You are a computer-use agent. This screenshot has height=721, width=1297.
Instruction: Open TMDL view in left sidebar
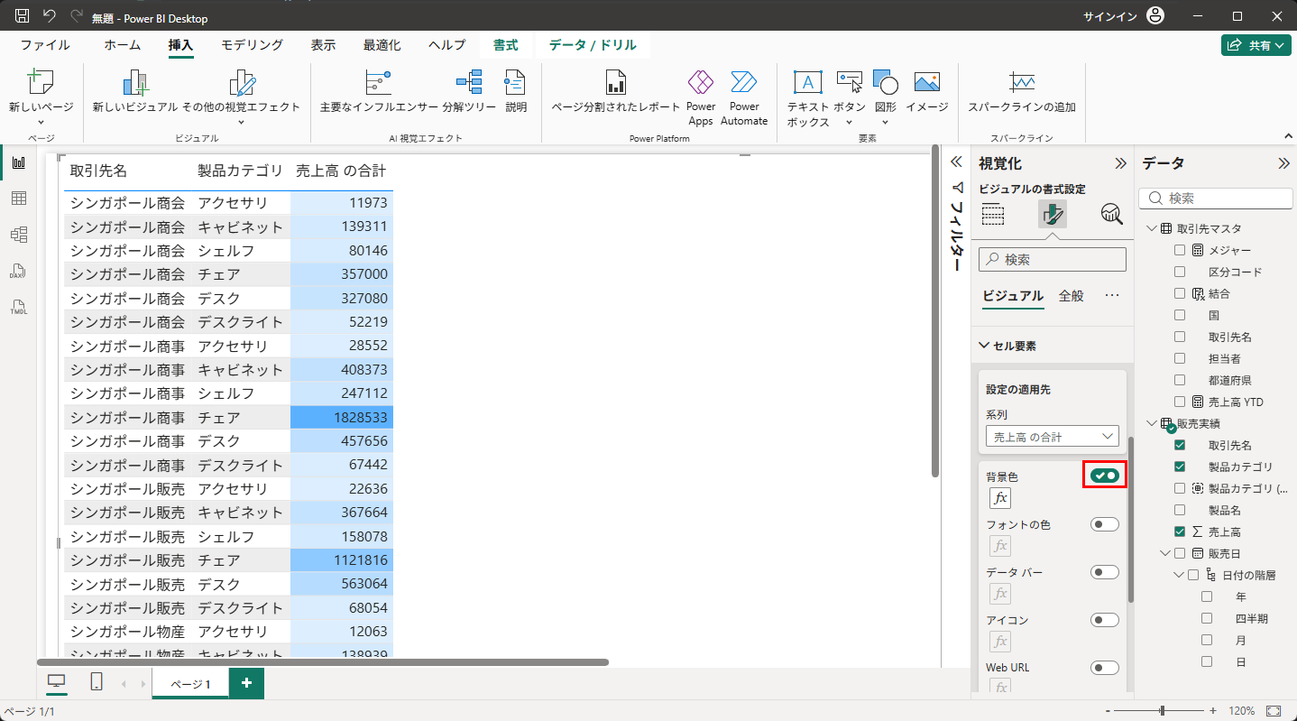tap(18, 307)
